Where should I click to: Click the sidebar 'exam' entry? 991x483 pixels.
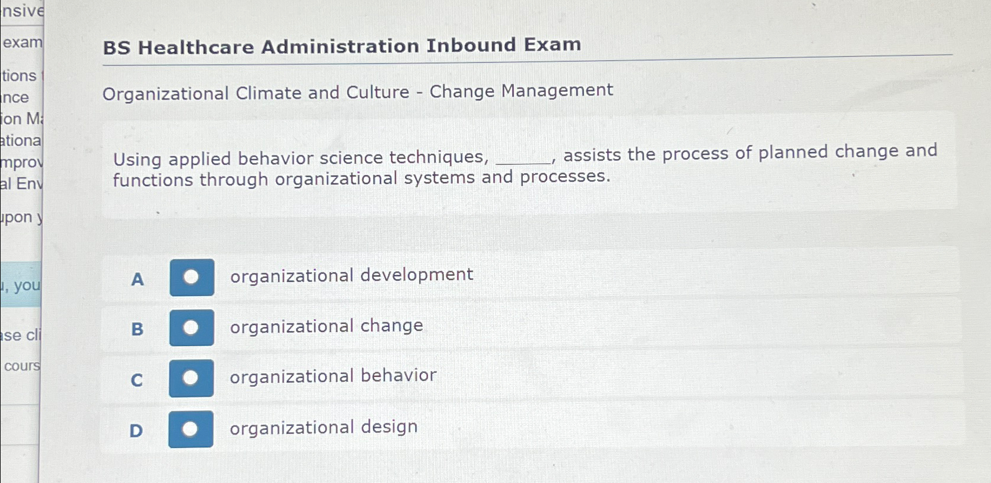pos(22,41)
